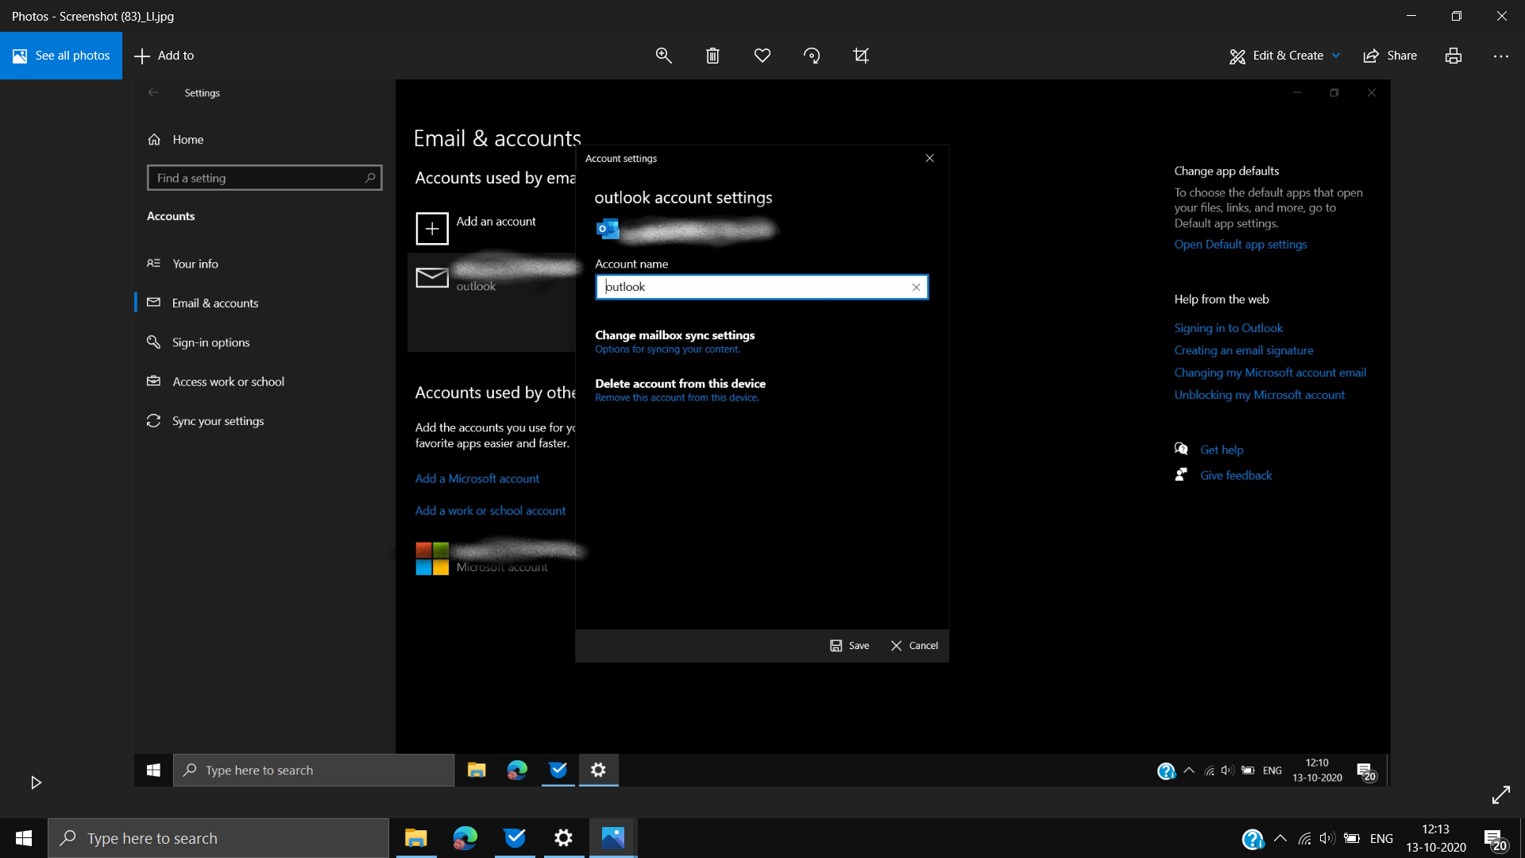Screen dimensions: 1525x858
Task: Start slideshow with play icon
Action: pos(36,783)
